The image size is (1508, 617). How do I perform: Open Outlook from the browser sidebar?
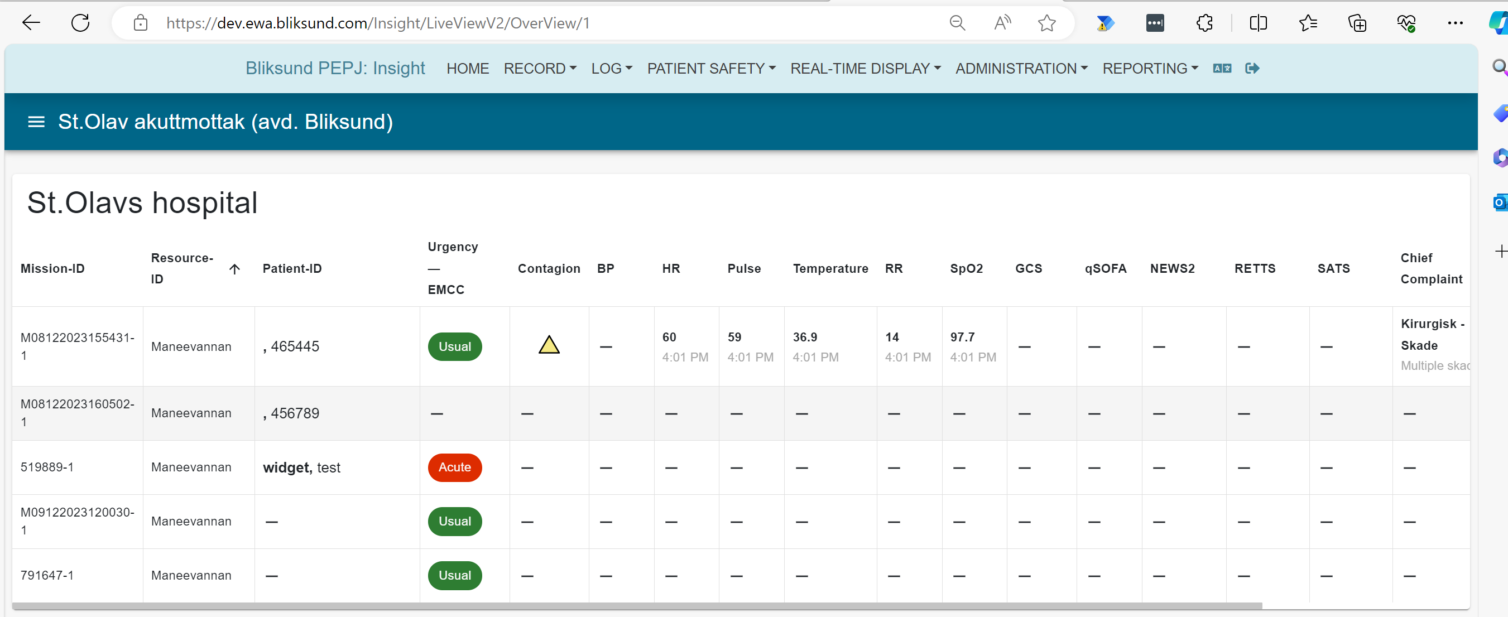coord(1499,203)
